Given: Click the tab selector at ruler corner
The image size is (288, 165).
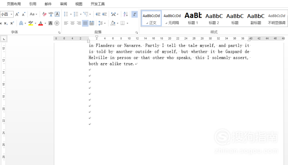Looking at the screenshot, I should click(4, 39).
